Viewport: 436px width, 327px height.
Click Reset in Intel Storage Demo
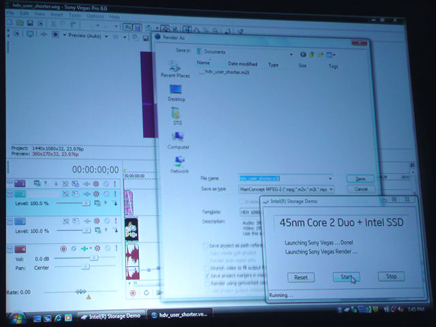[301, 277]
